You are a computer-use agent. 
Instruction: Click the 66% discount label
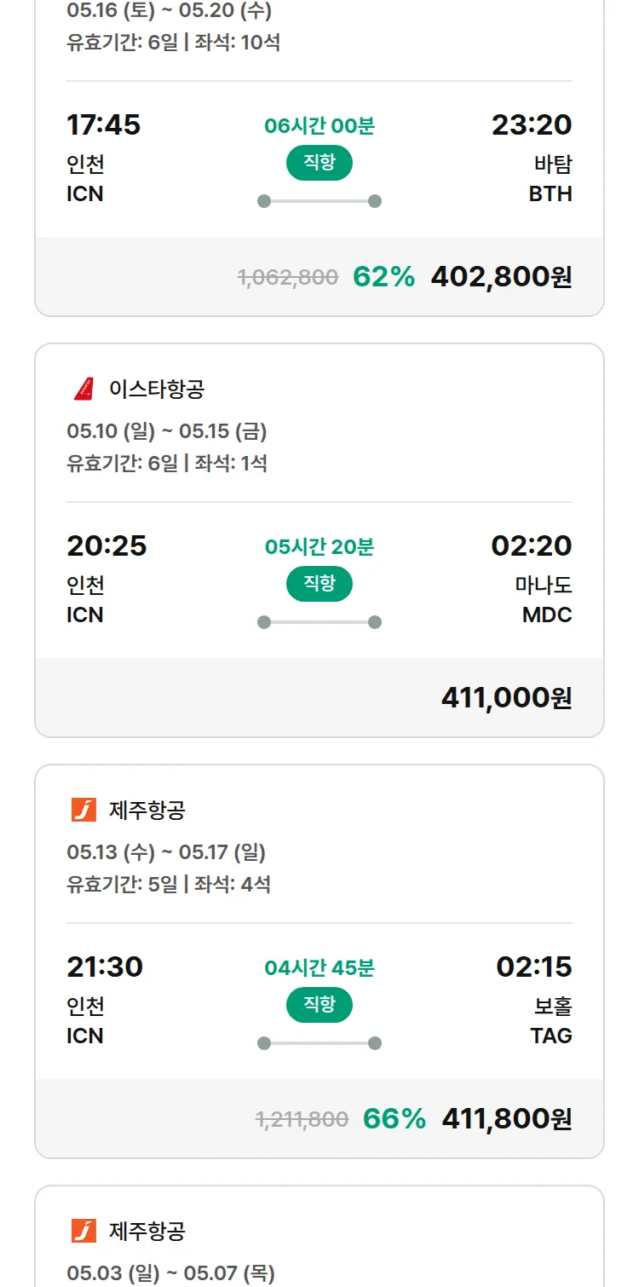point(394,1119)
